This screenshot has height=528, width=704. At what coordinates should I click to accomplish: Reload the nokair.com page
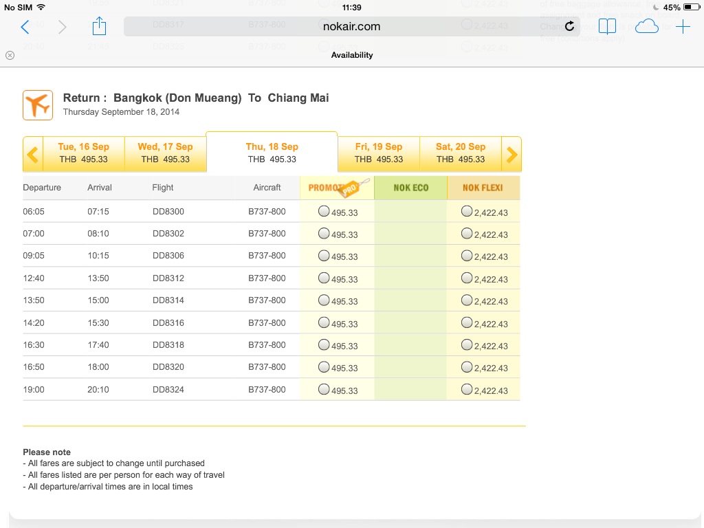pos(569,27)
